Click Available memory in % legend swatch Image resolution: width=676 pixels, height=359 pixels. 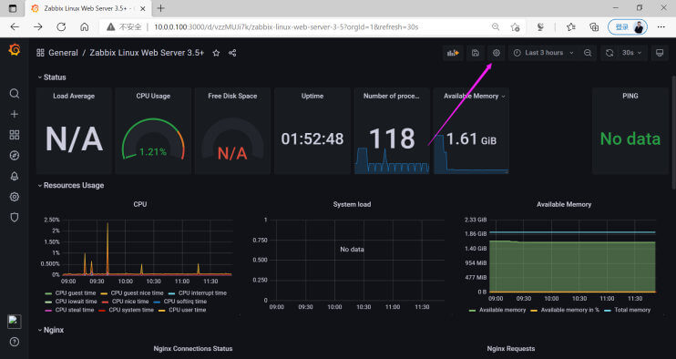pos(534,311)
